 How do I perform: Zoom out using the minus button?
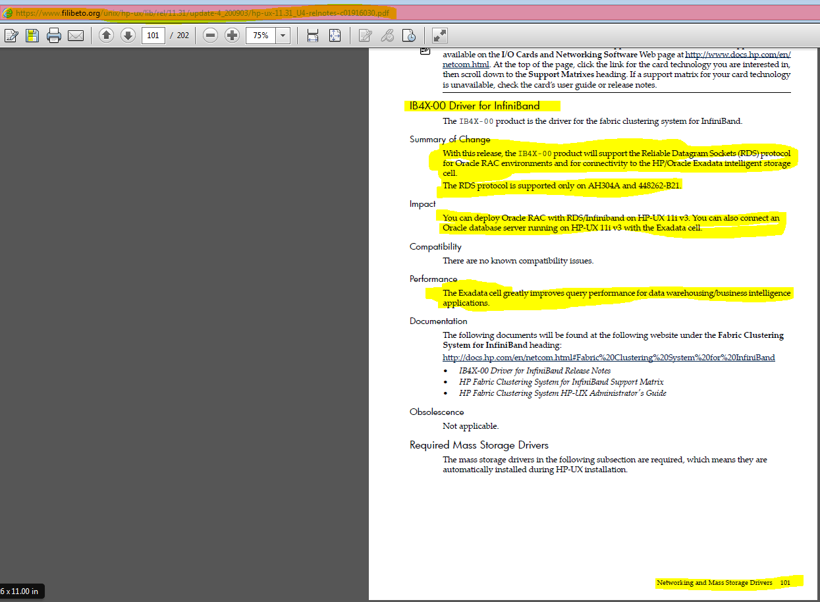pos(210,36)
